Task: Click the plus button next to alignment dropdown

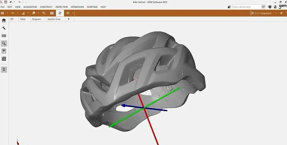Action: click(x=281, y=13)
